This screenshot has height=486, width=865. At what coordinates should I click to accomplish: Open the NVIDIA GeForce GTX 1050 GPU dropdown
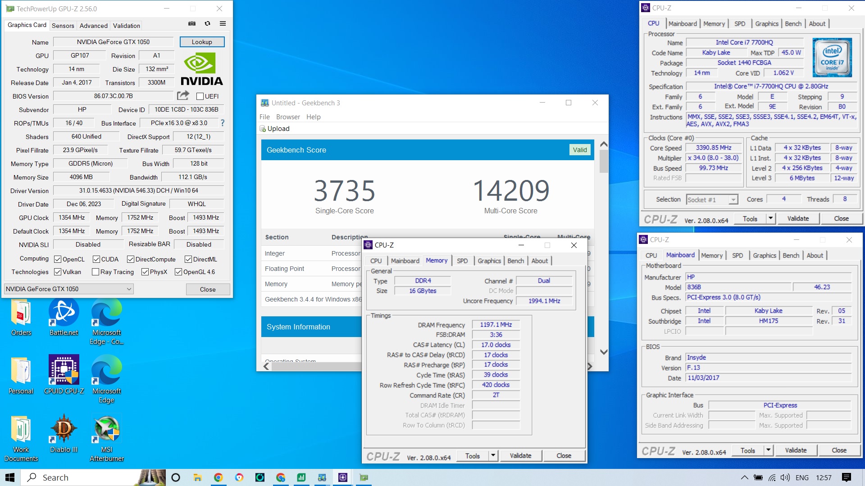tap(69, 289)
